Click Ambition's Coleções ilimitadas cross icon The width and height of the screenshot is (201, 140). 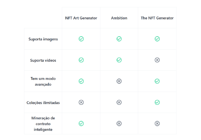[119, 102]
